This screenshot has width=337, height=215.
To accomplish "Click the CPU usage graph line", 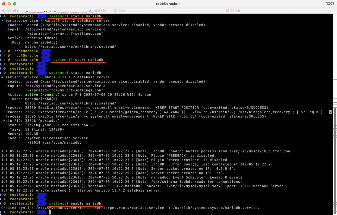I will pyautogui.click(x=175, y=11).
